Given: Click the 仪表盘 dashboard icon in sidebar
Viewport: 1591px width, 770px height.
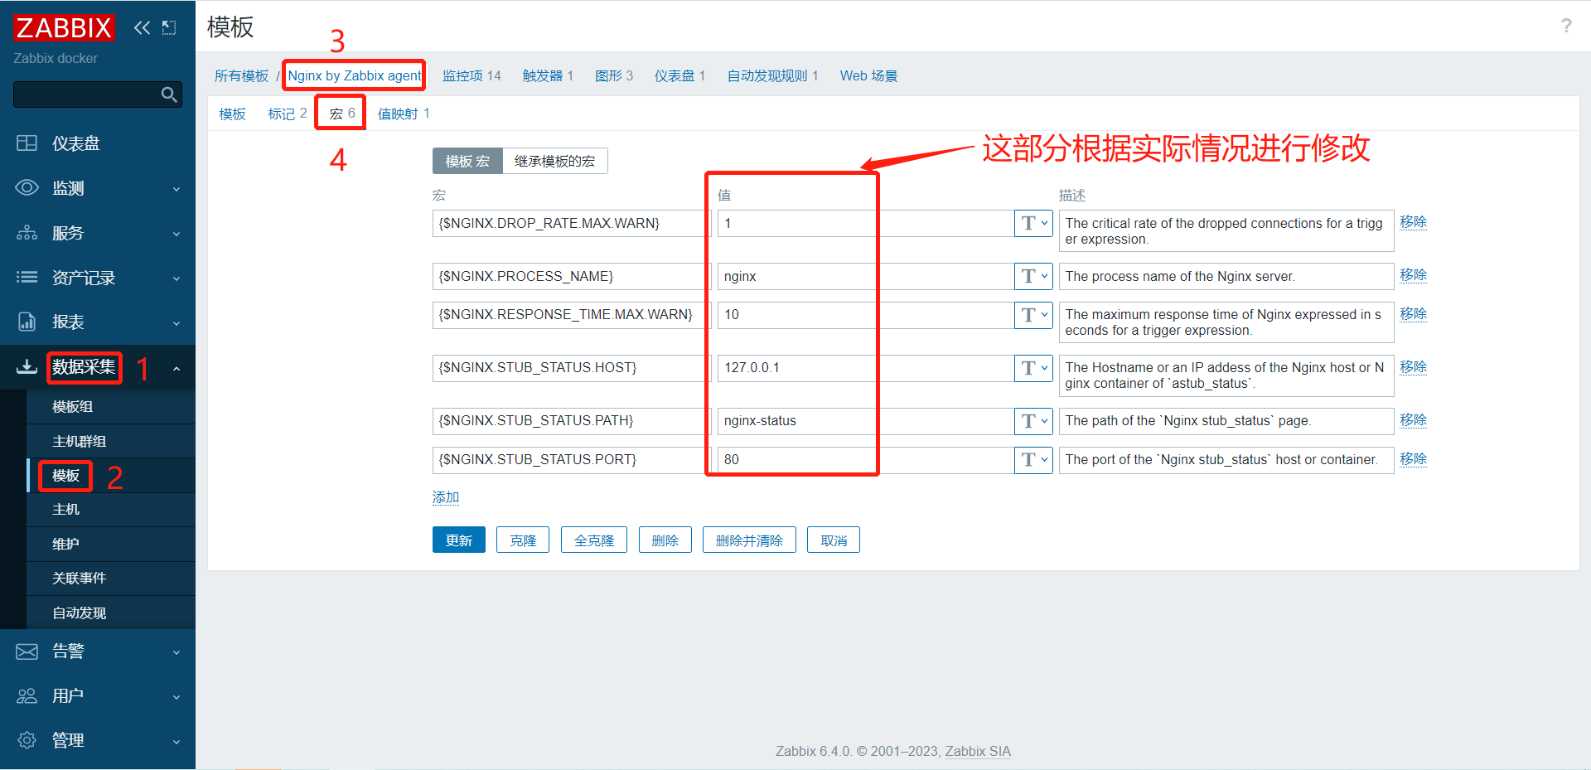Looking at the screenshot, I should click(x=27, y=143).
